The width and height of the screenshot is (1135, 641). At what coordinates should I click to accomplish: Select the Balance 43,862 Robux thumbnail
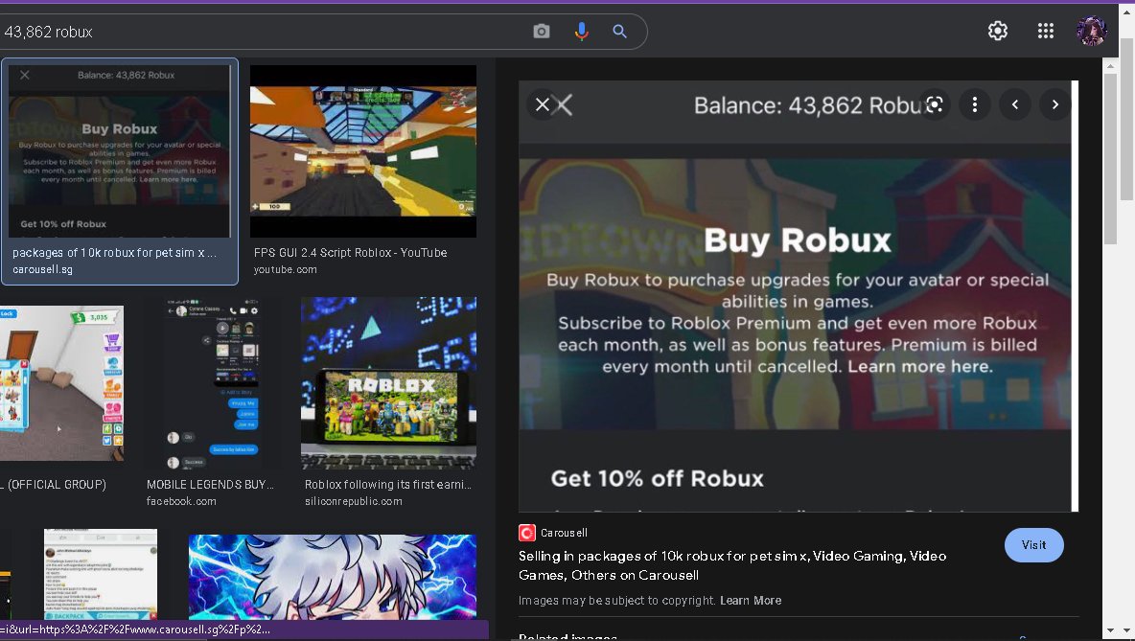pos(120,151)
